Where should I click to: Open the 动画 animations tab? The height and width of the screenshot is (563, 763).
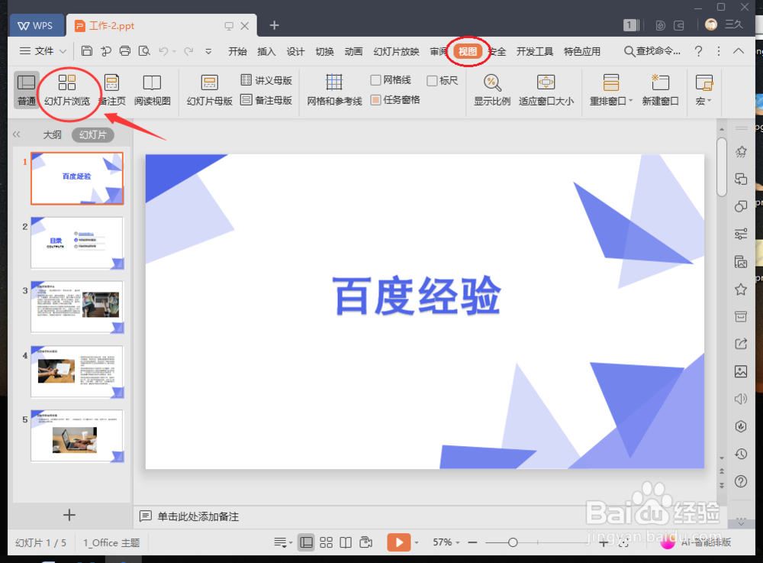coord(353,51)
